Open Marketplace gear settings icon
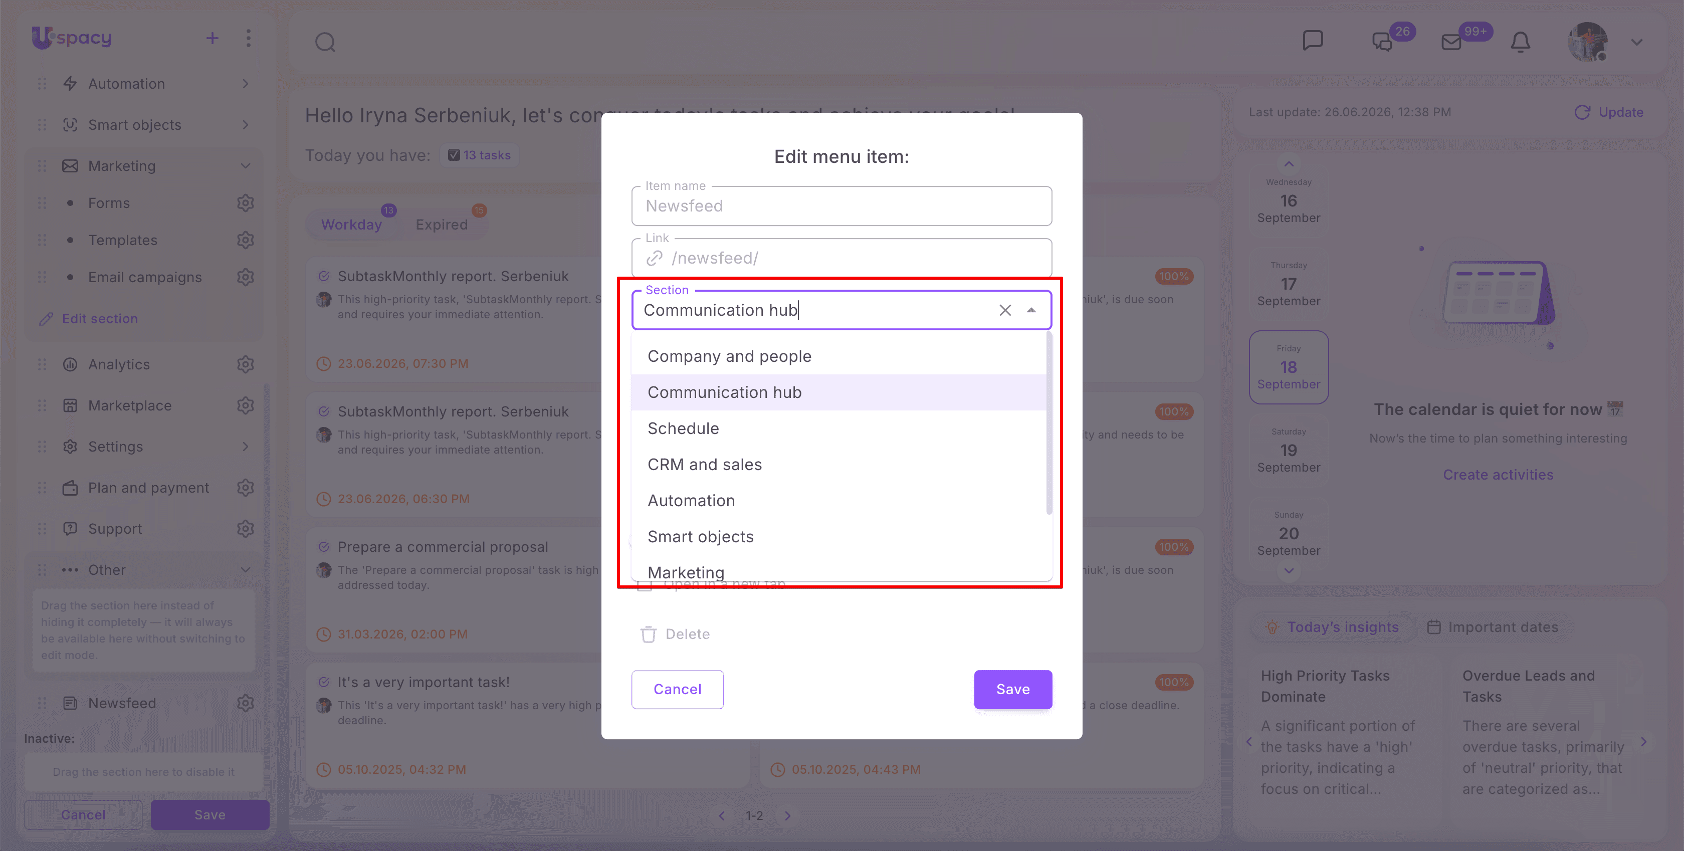Screen dimensions: 1684x851 [x=245, y=405]
